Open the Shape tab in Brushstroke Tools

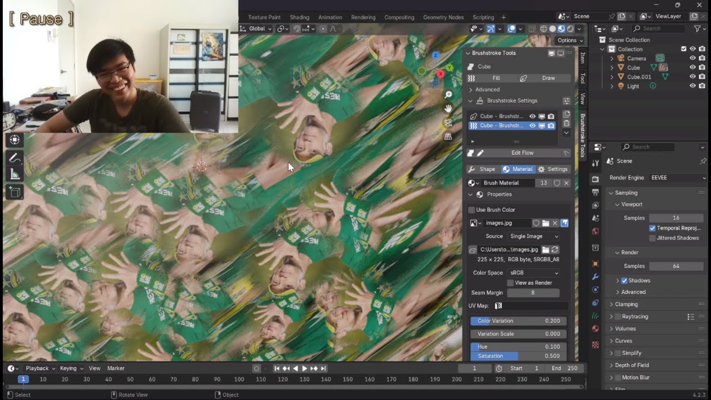[x=482, y=169]
